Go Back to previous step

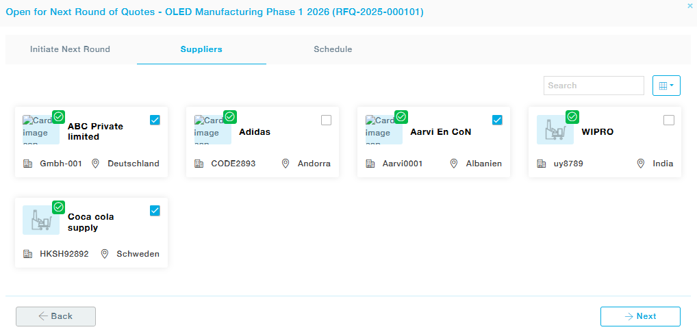55,316
